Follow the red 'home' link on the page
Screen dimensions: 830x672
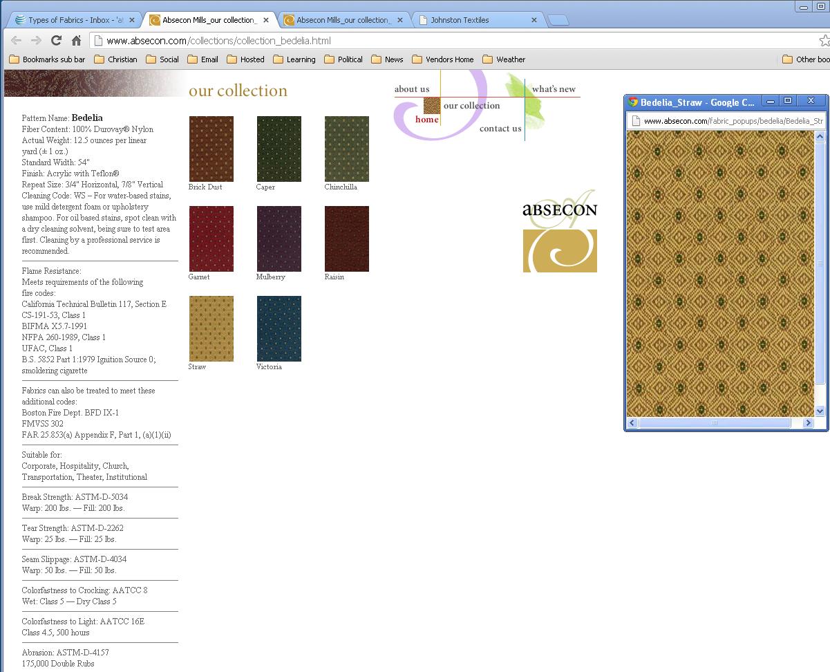point(427,120)
